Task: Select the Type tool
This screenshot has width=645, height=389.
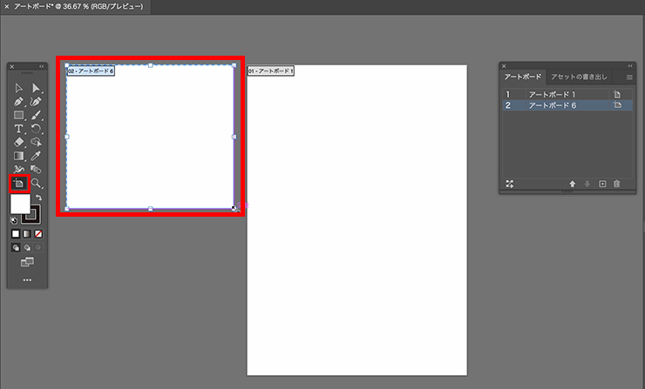Action: (x=18, y=128)
